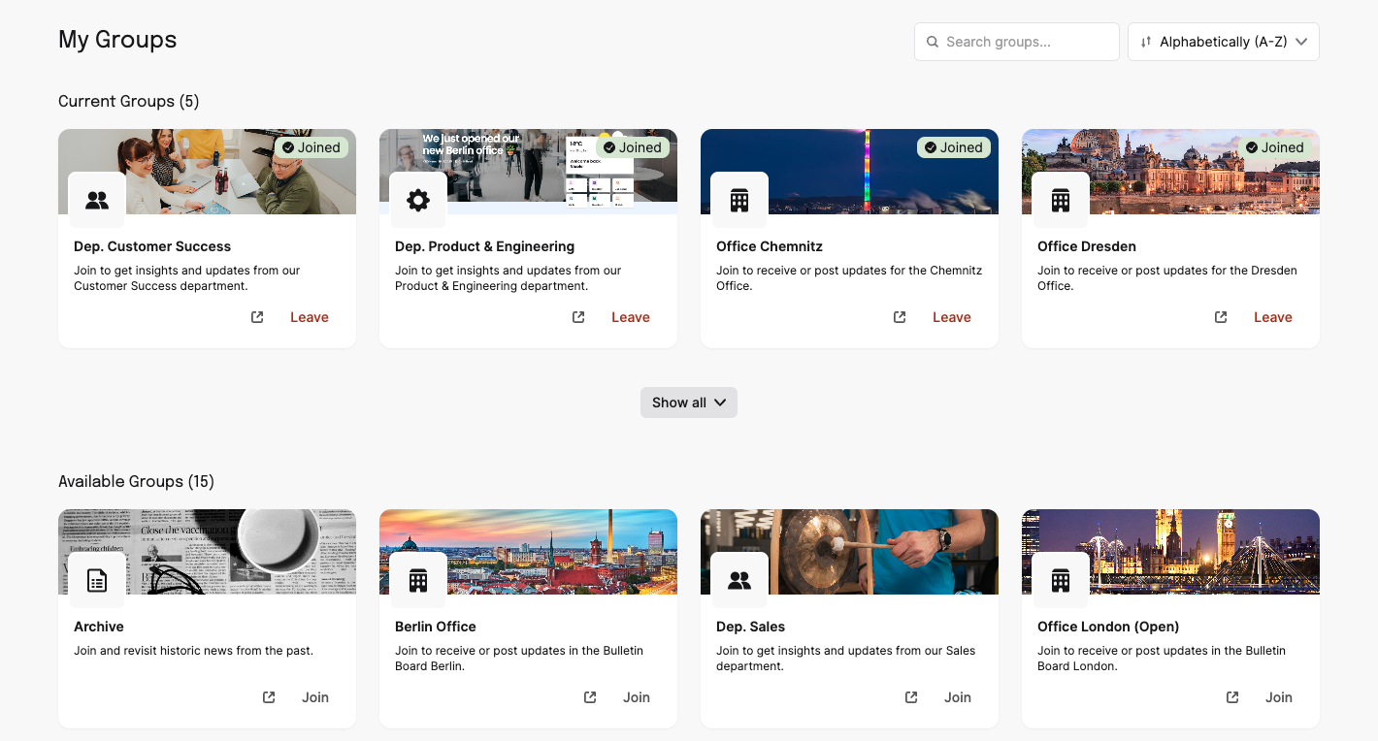Click the My Groups page heading
This screenshot has width=1378, height=741.
(117, 40)
